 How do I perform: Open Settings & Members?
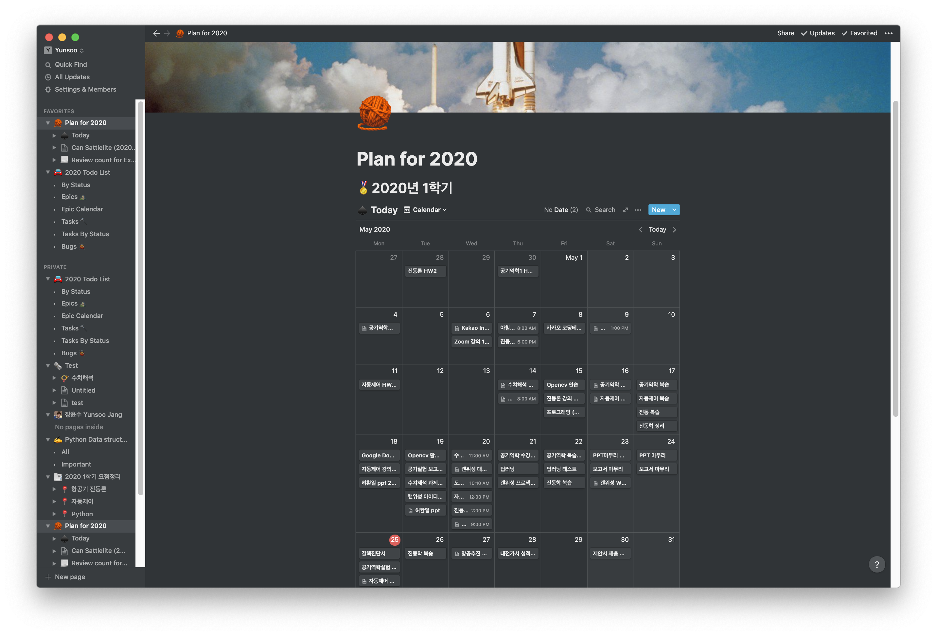85,90
